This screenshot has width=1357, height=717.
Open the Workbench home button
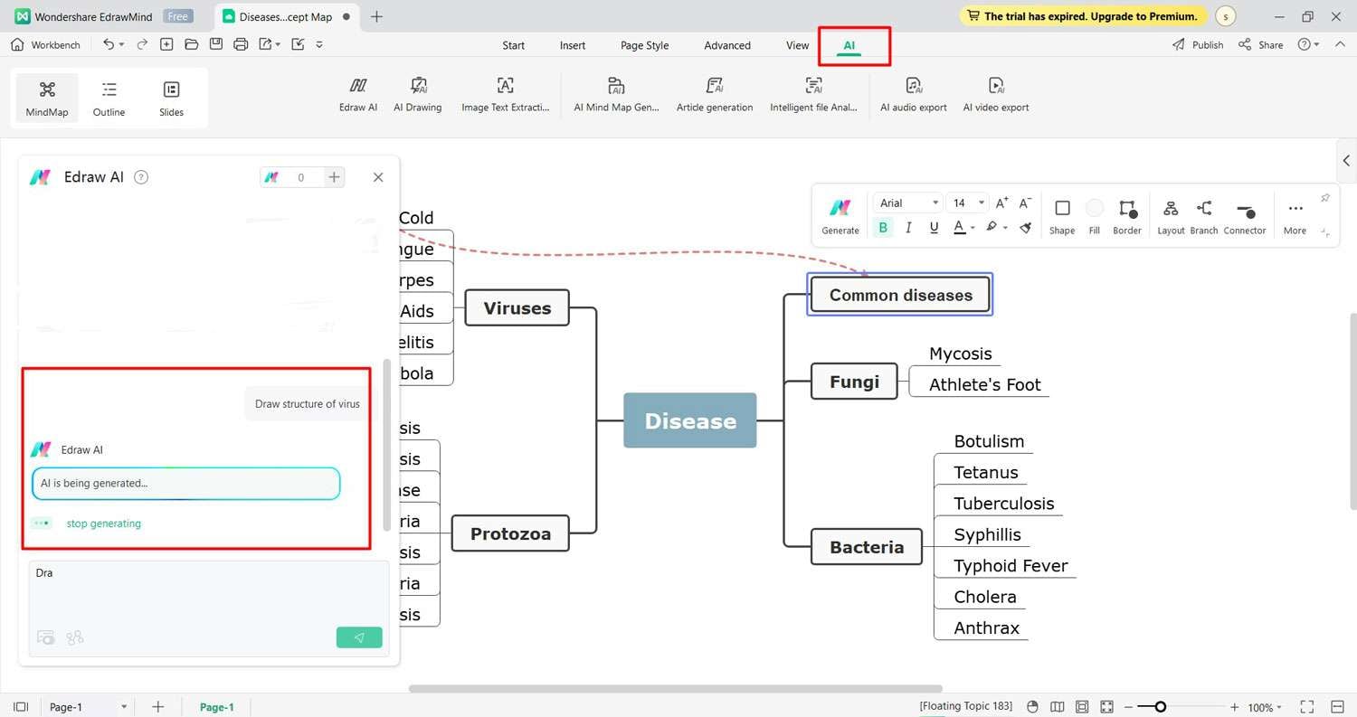click(45, 44)
